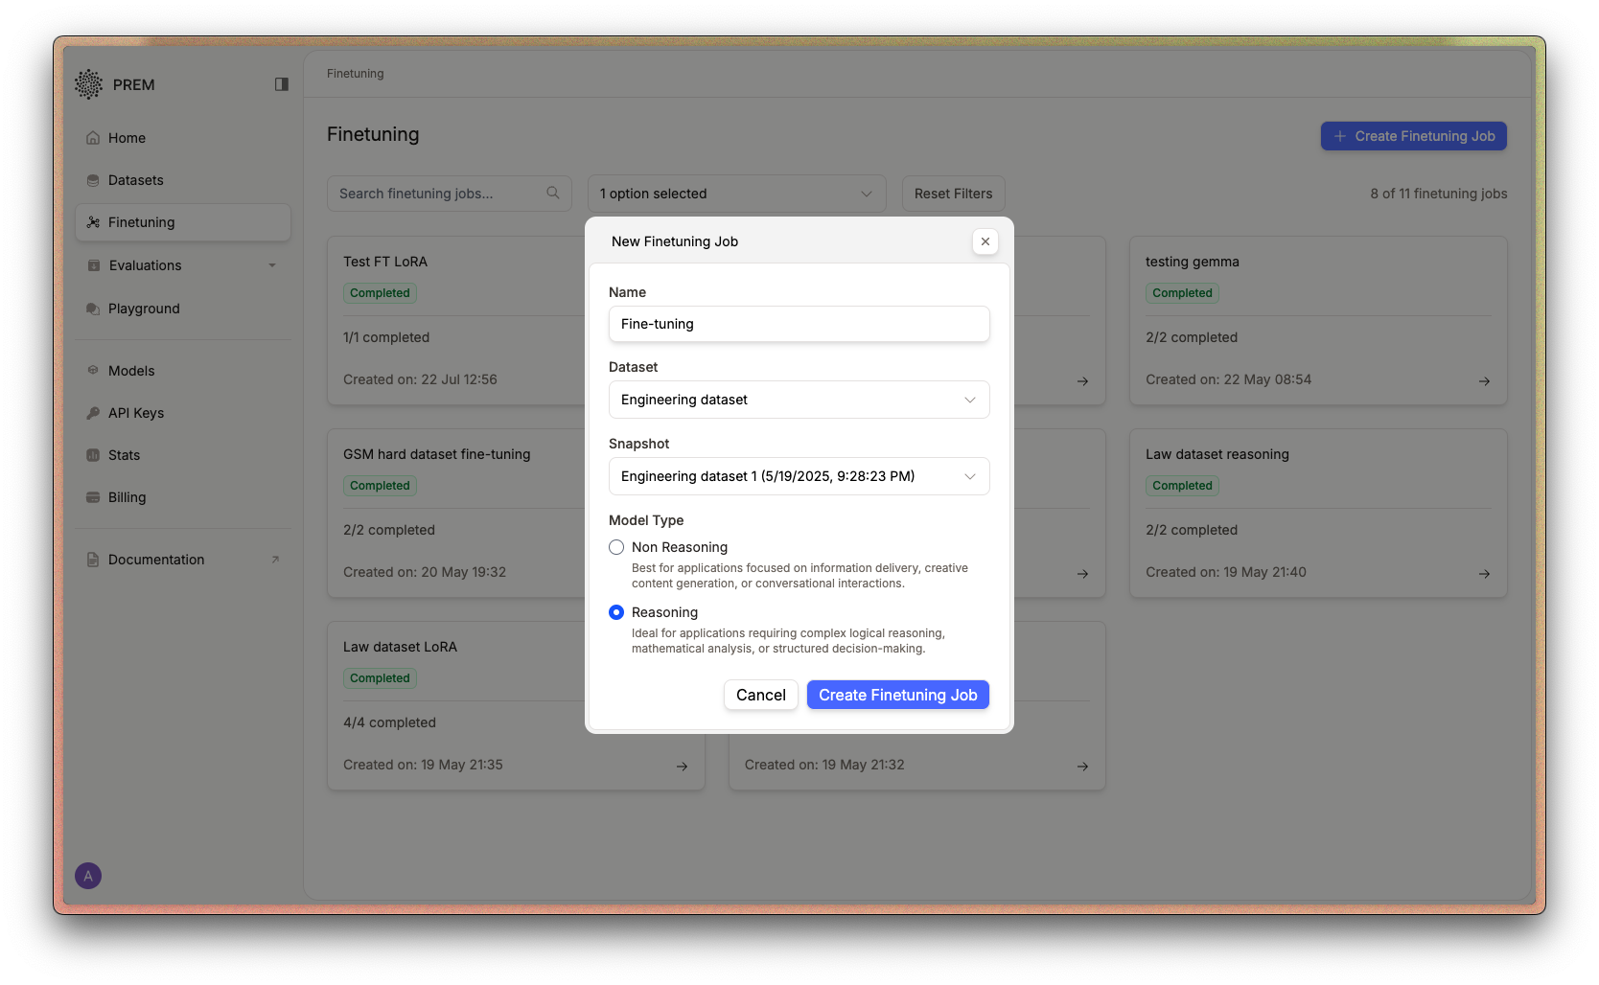Click the Finetuning sidebar icon

pos(93,222)
